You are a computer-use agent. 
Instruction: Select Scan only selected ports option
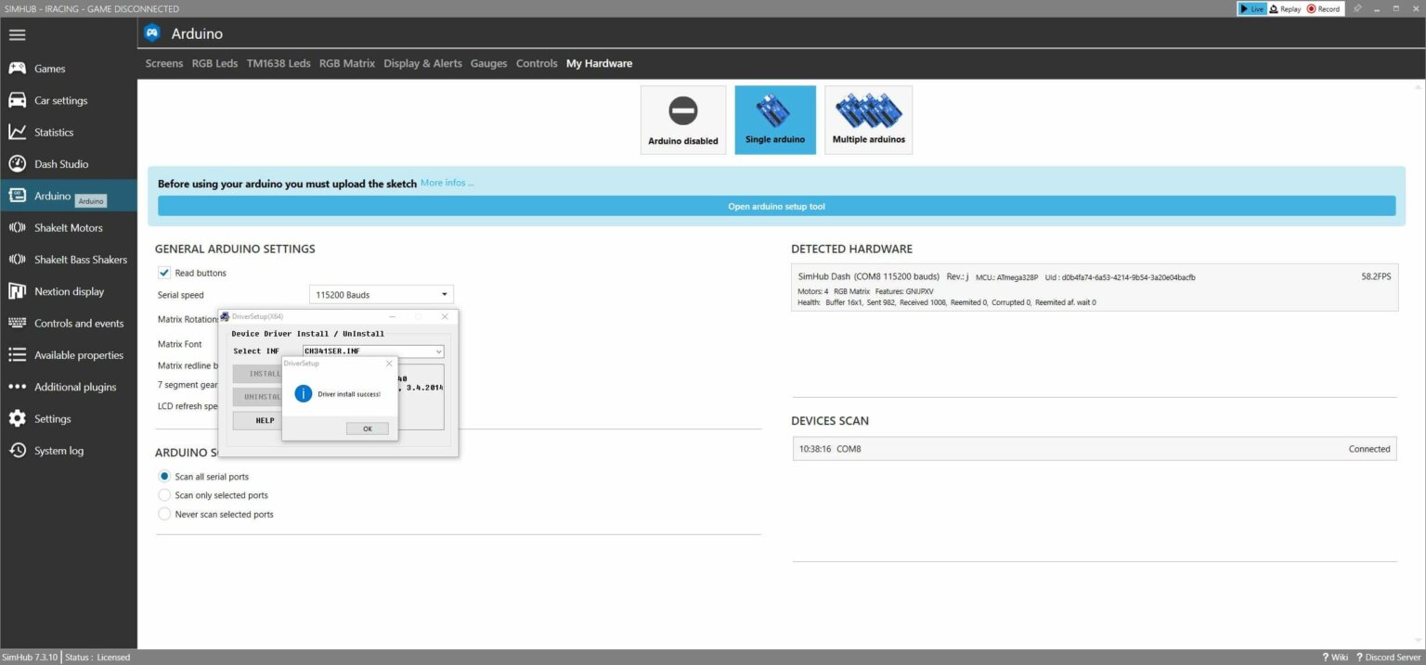pyautogui.click(x=165, y=495)
